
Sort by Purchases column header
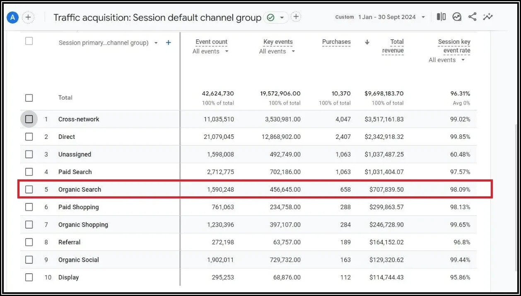(x=336, y=42)
